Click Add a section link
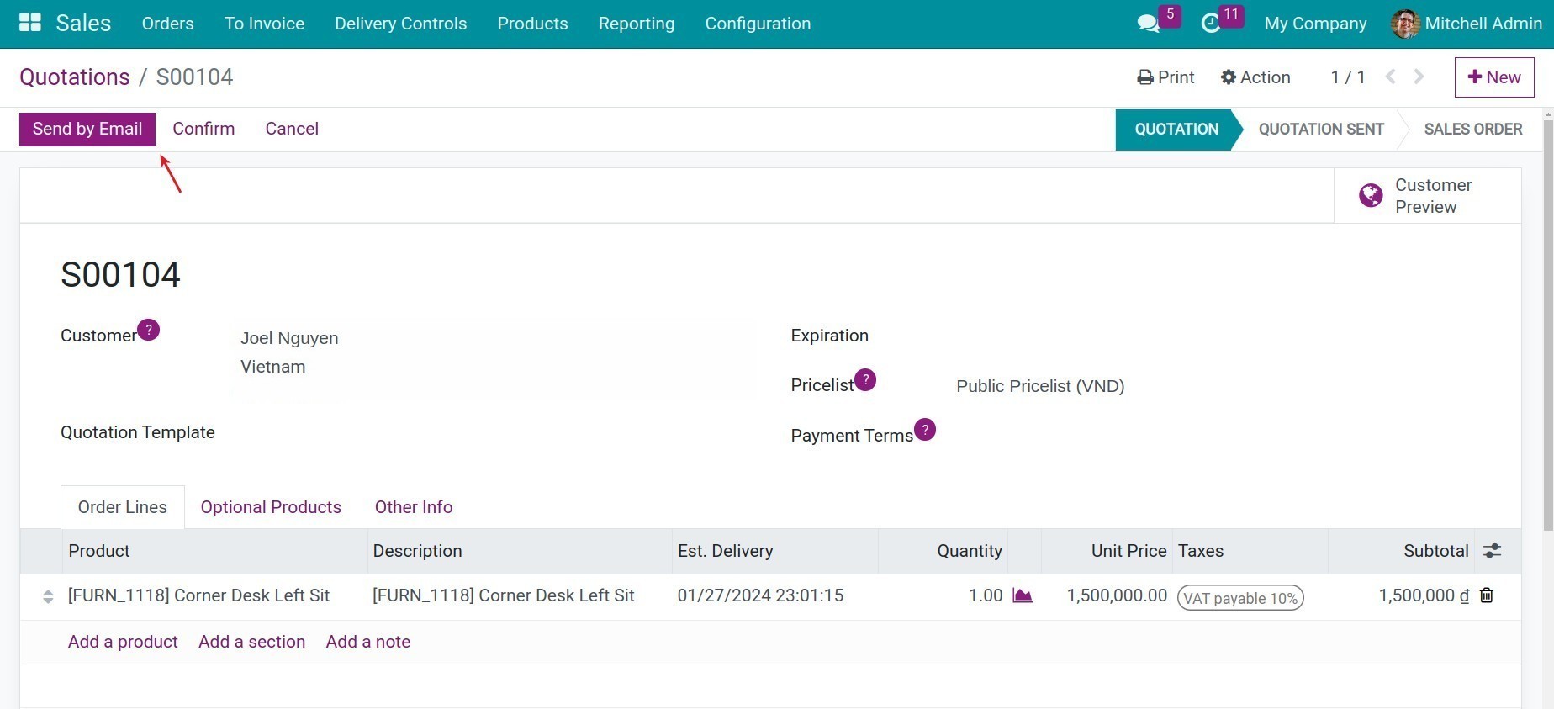 click(251, 642)
